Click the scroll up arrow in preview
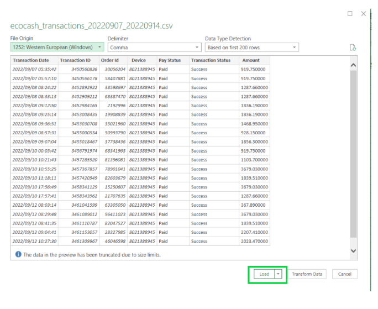This screenshot has width=378, height=309. click(x=354, y=65)
